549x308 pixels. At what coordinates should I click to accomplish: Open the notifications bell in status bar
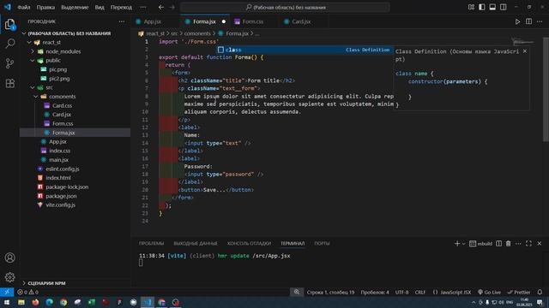(540, 292)
